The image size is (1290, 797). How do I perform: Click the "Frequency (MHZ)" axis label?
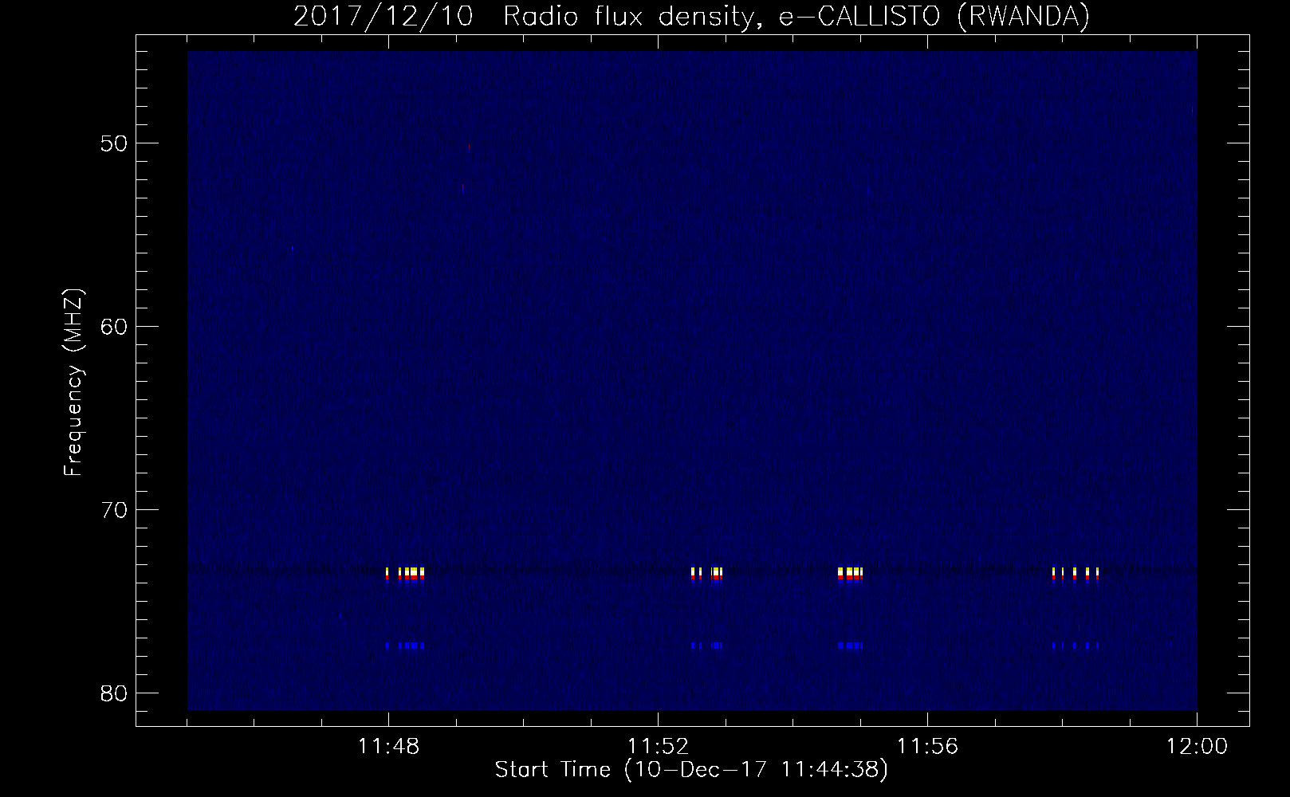click(73, 382)
